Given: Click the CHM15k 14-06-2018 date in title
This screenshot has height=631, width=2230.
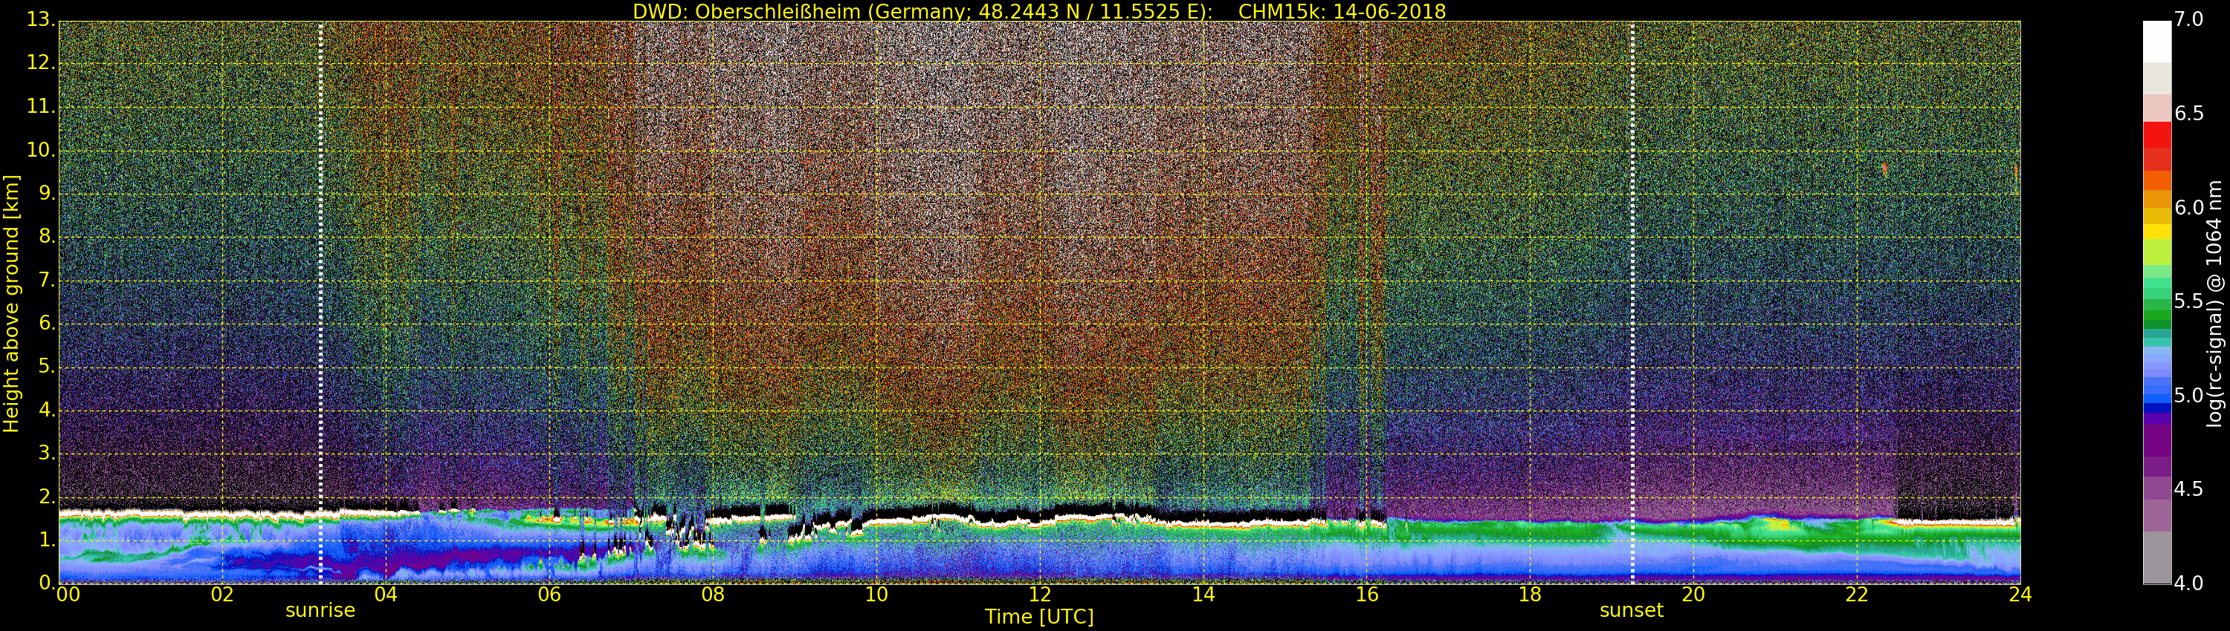Looking at the screenshot, I should pyautogui.click(x=1342, y=11).
